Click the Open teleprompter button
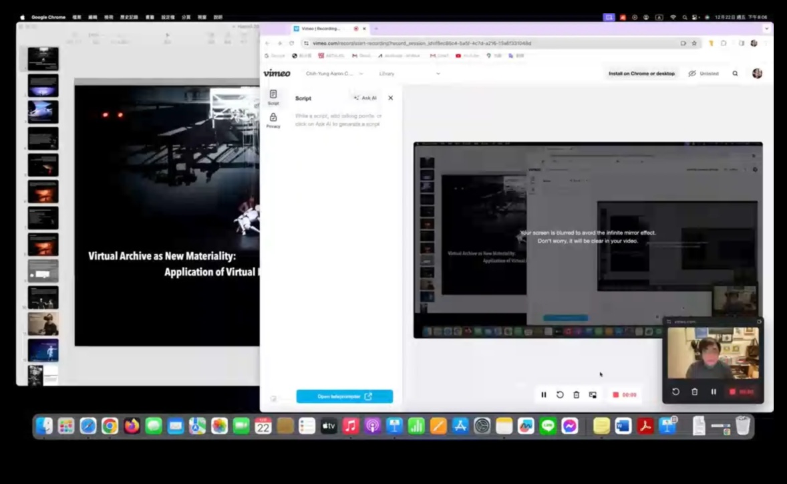Screen dimensions: 787x484 click(x=345, y=396)
